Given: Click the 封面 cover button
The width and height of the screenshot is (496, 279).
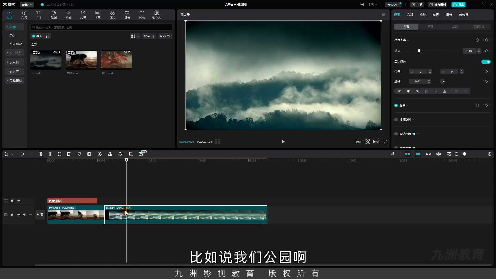Looking at the screenshot, I should [40, 215].
